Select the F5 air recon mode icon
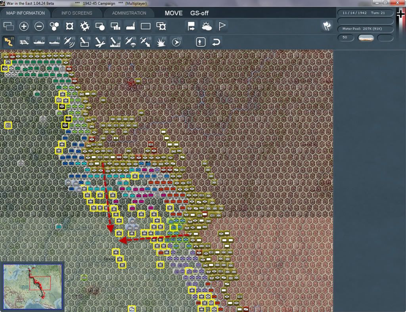The image size is (406, 312). click(x=69, y=42)
